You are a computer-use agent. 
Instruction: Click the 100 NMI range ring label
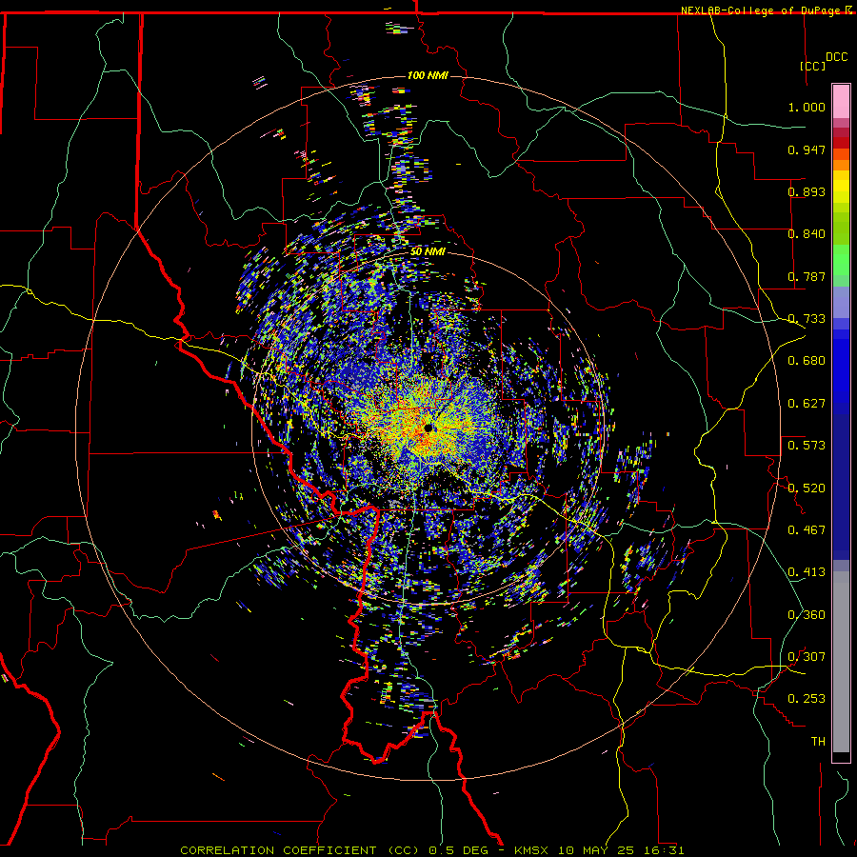coord(428,75)
